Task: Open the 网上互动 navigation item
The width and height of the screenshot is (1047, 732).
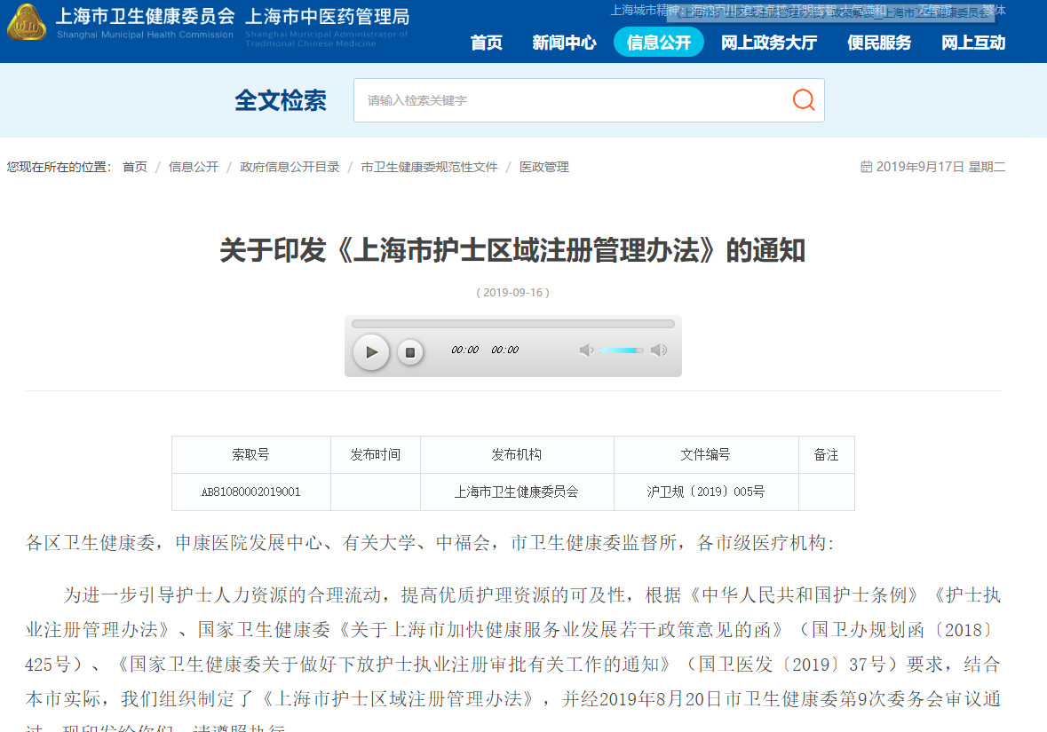Action: 973,43
